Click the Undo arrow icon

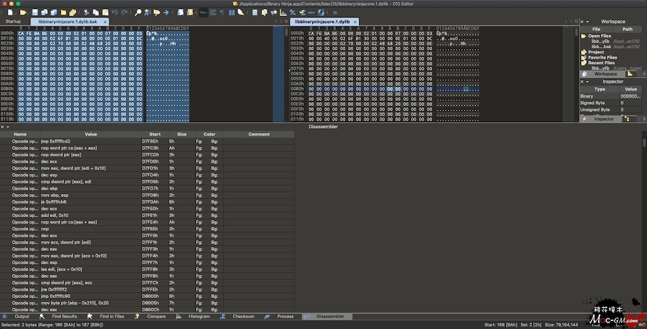point(115,12)
